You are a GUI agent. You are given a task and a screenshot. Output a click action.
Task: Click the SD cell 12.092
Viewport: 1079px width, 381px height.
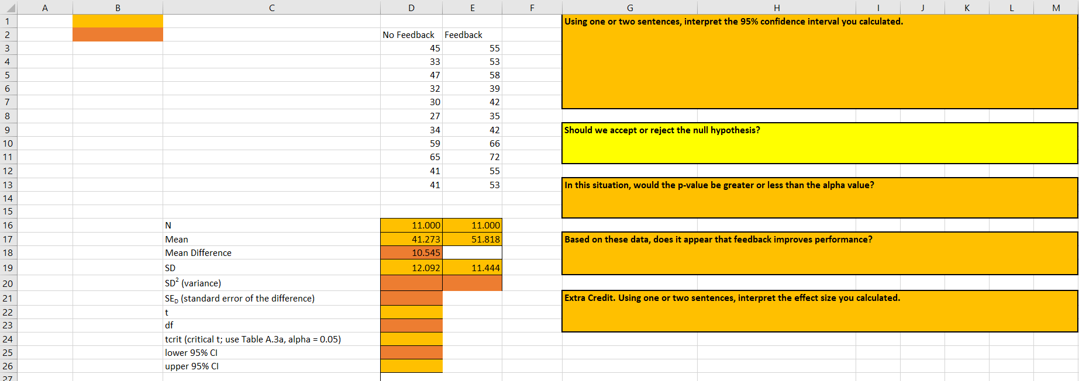pyautogui.click(x=411, y=268)
